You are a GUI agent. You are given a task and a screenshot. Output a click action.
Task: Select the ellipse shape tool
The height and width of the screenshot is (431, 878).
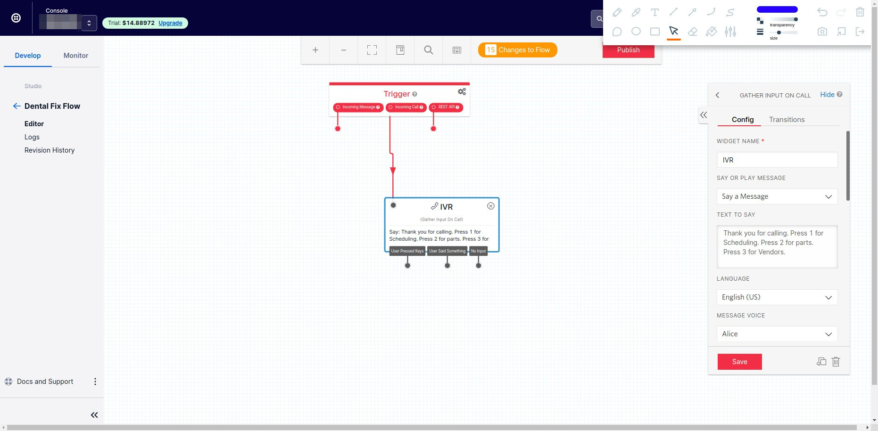(x=636, y=32)
